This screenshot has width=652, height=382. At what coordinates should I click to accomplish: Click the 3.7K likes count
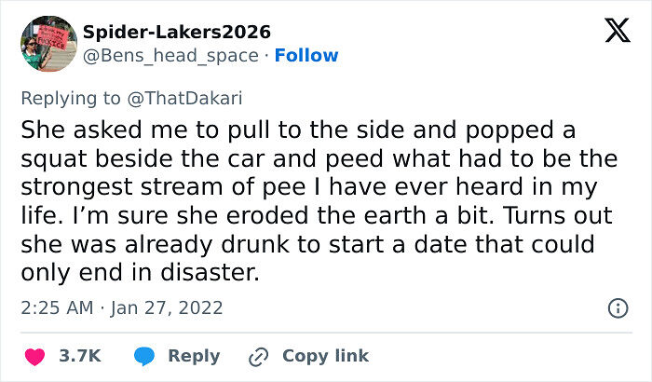[80, 356]
